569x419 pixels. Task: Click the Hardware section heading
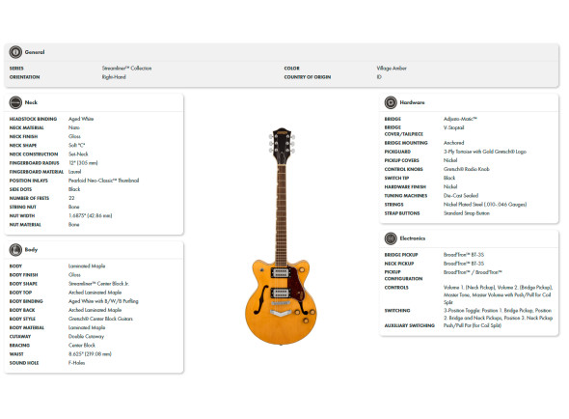412,102
